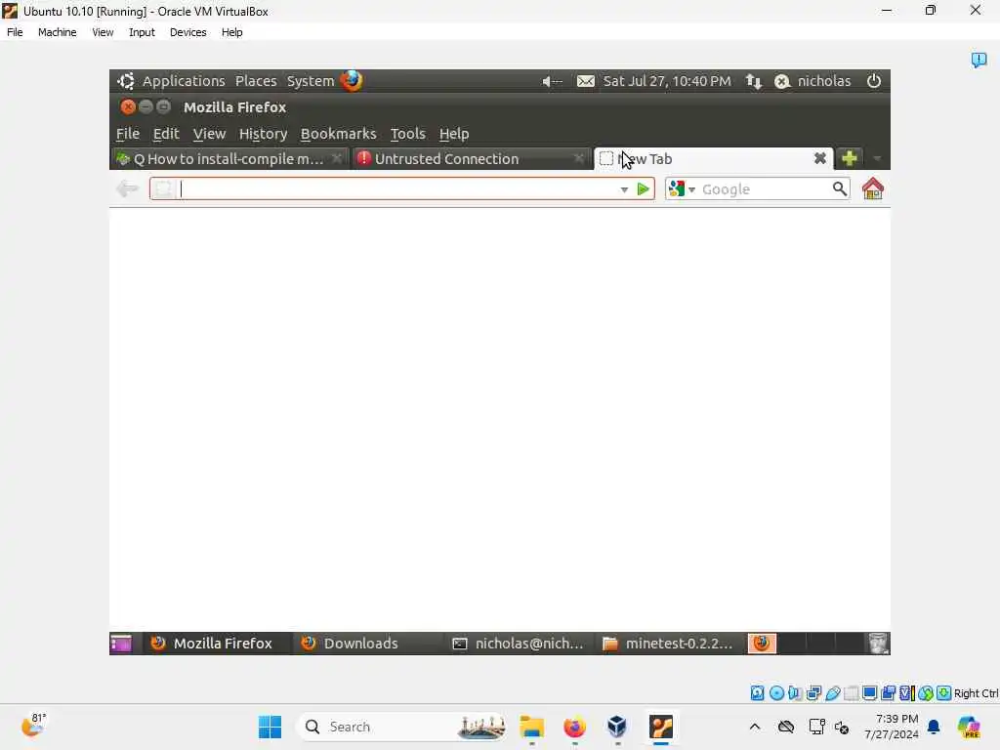
Task: Open File Explorer on Windows taskbar
Action: pos(531,727)
